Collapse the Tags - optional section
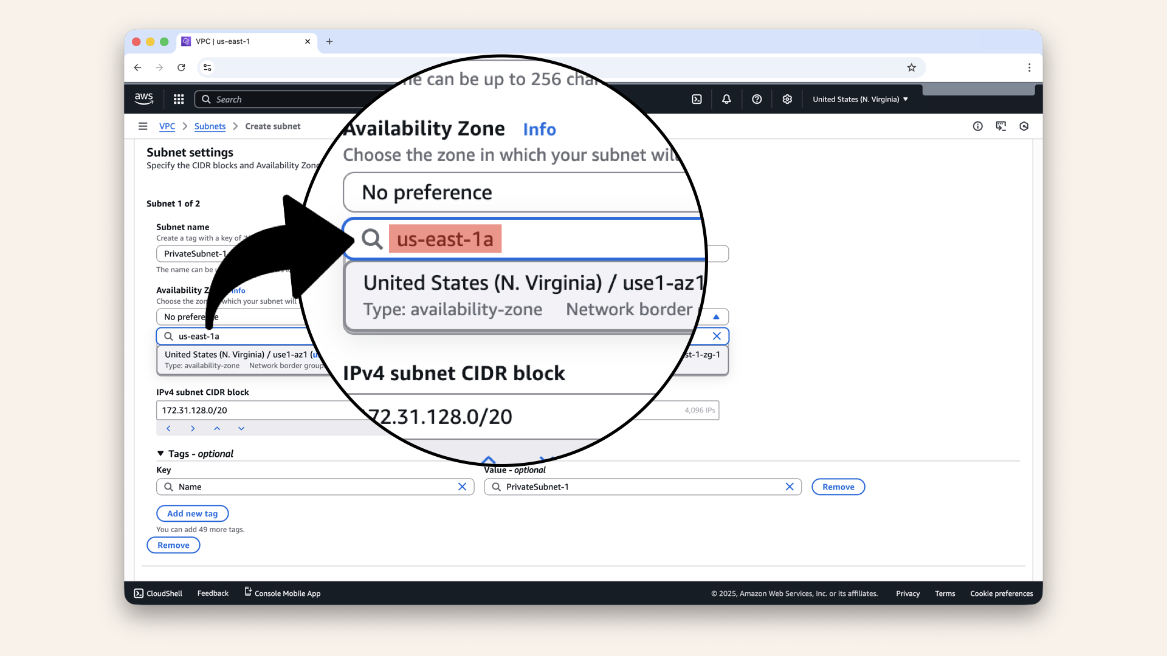1167x656 pixels. (x=160, y=453)
